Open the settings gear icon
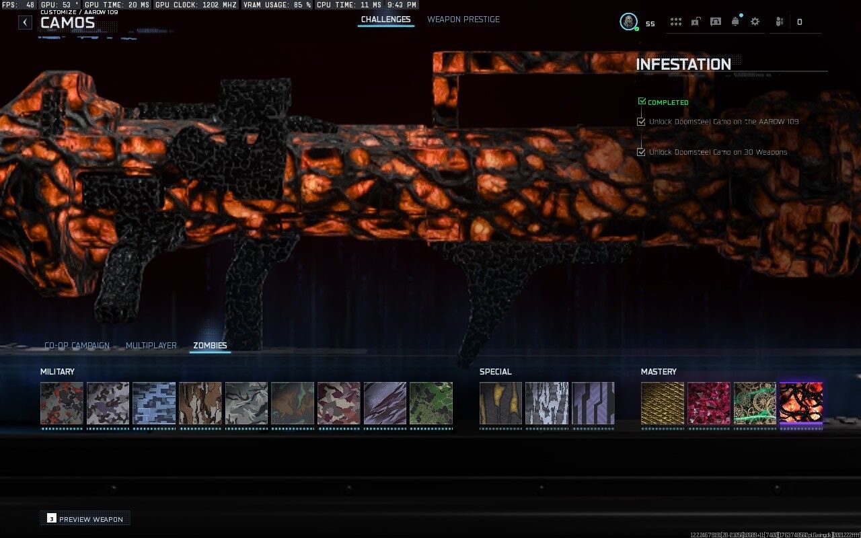Image resolution: width=861 pixels, height=538 pixels. pos(755,22)
